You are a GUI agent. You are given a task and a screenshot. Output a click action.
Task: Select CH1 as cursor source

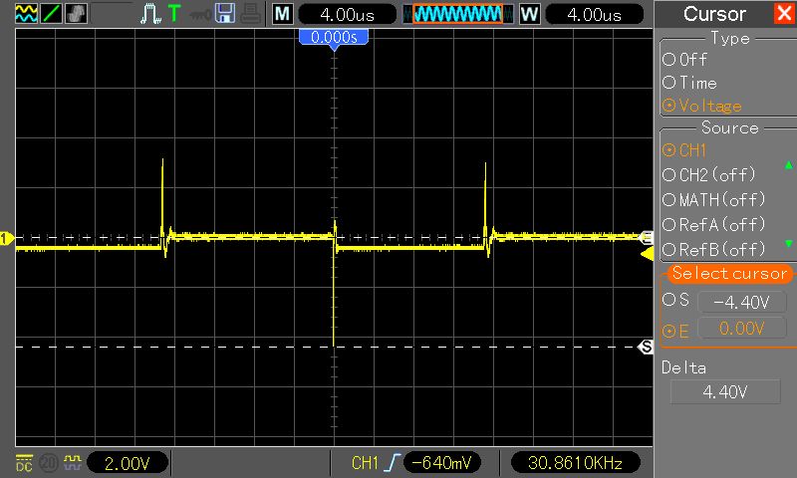point(684,150)
